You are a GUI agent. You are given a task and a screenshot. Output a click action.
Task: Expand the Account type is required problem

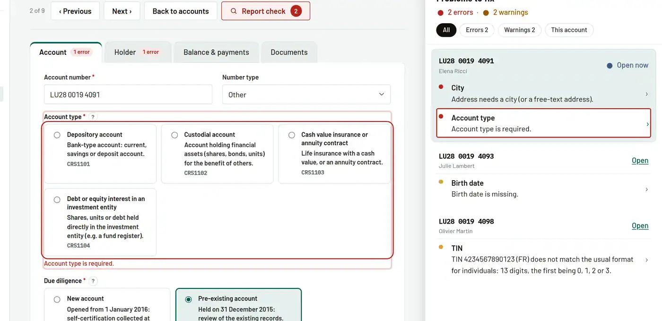543,123
